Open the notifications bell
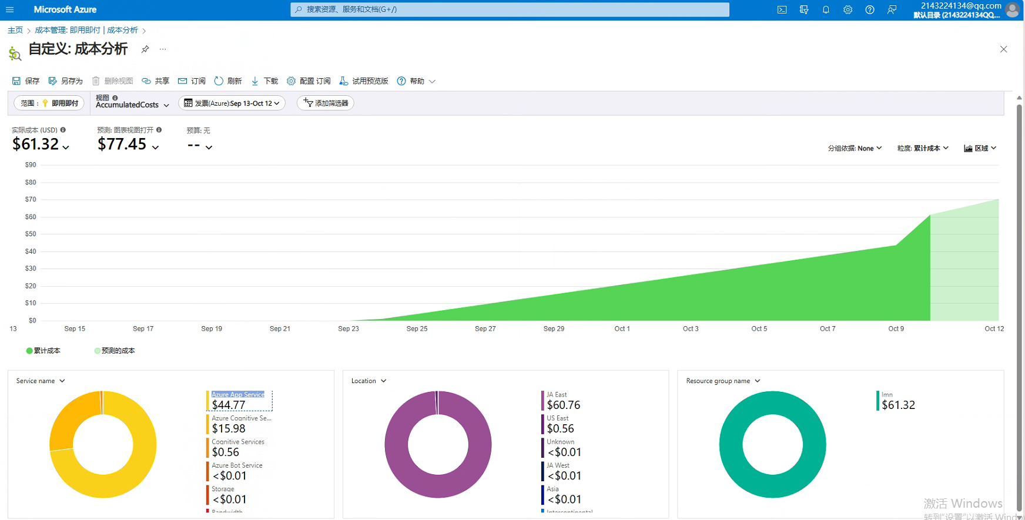Image resolution: width=1025 pixels, height=520 pixels. click(x=826, y=9)
